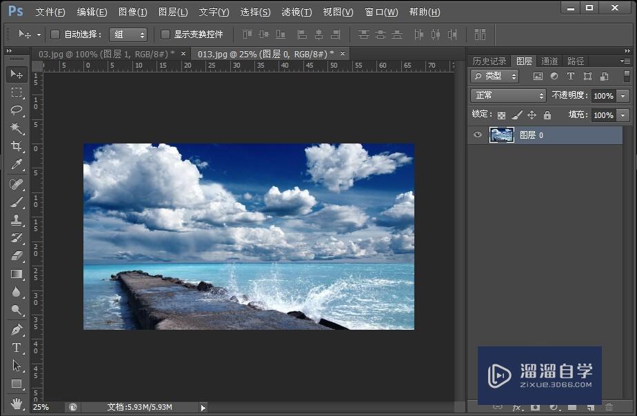Select the 图层 0 layer thumbnail
The height and width of the screenshot is (416, 637).
coord(501,135)
